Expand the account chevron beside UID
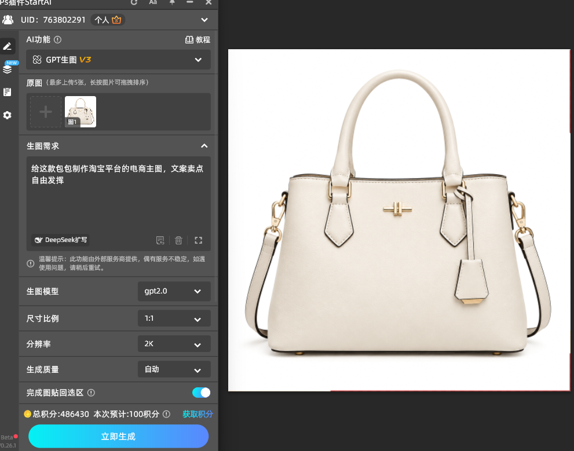 (x=204, y=20)
